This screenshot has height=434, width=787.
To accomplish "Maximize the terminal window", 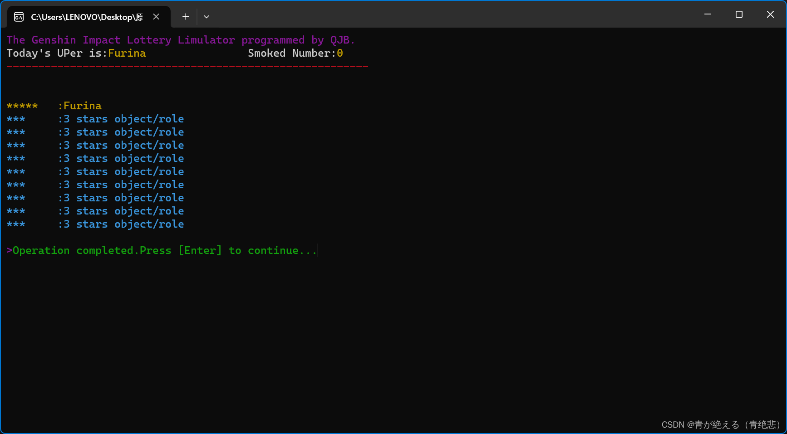I will click(739, 15).
